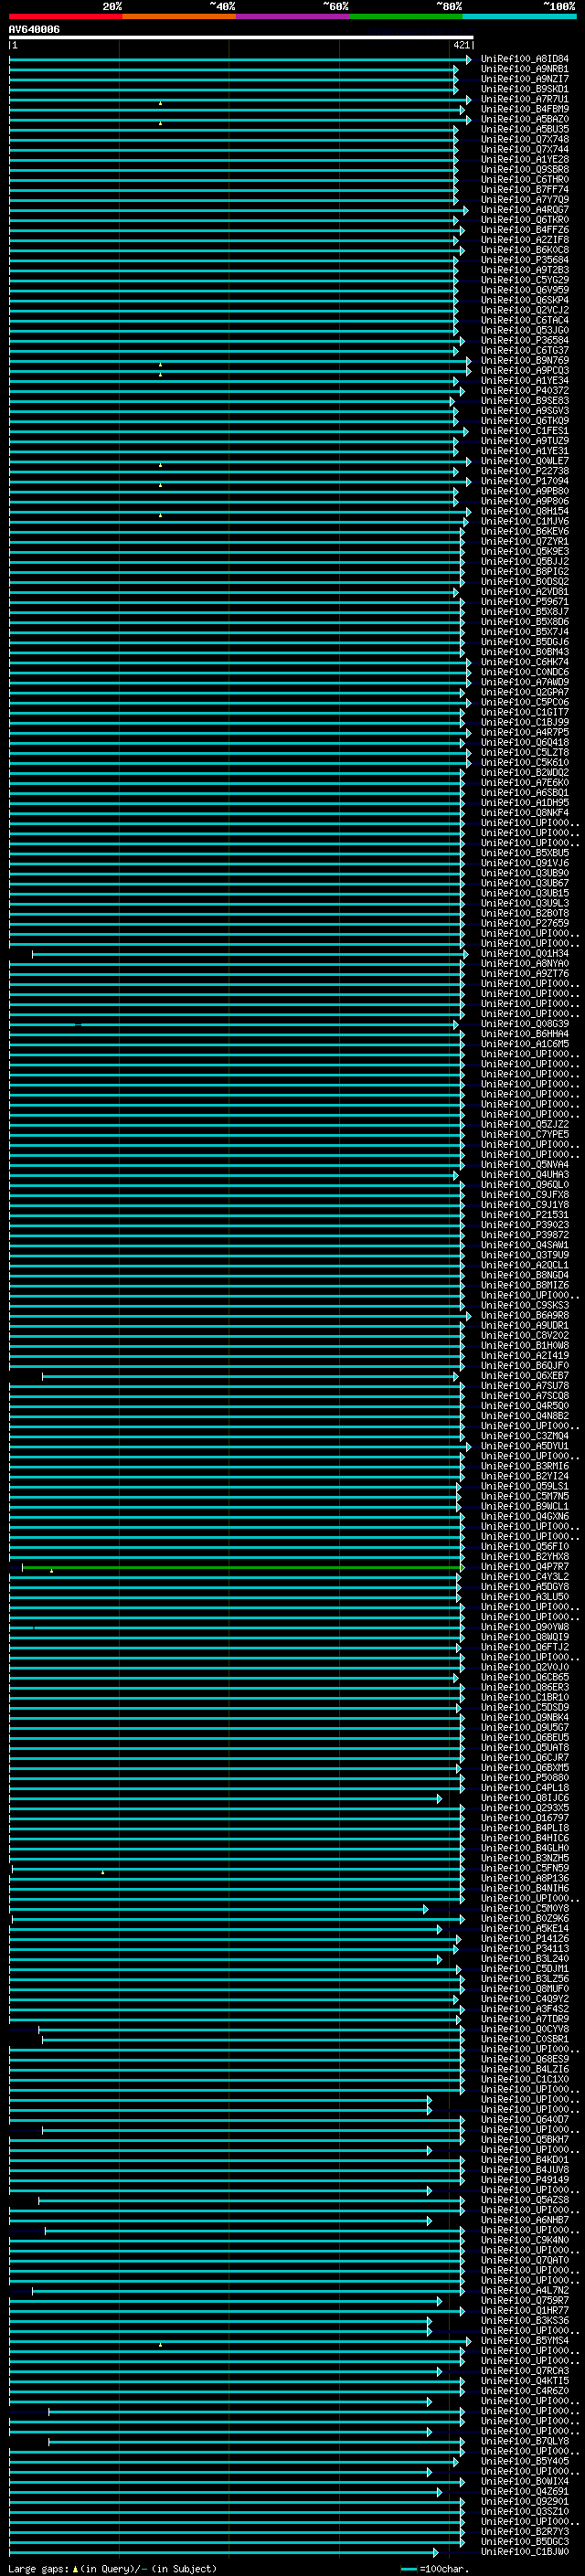
Task: Select the UniRef100_Q9SBR8 label
Action: [x=524, y=169]
